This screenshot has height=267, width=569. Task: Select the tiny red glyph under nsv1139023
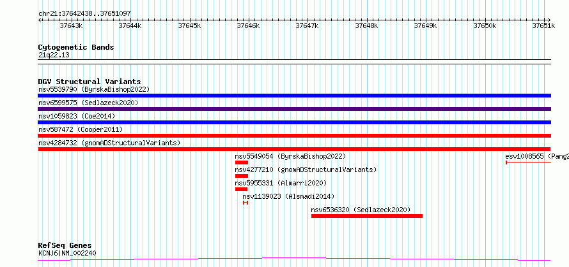click(246, 203)
